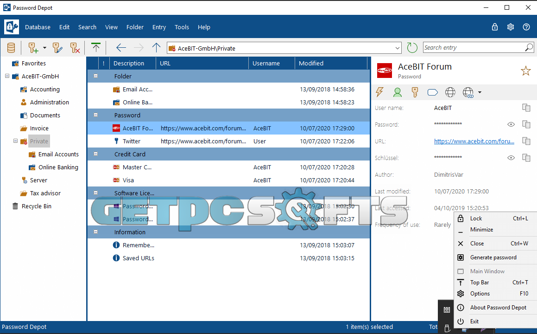Open the folder path dropdown arrow

[x=397, y=48]
